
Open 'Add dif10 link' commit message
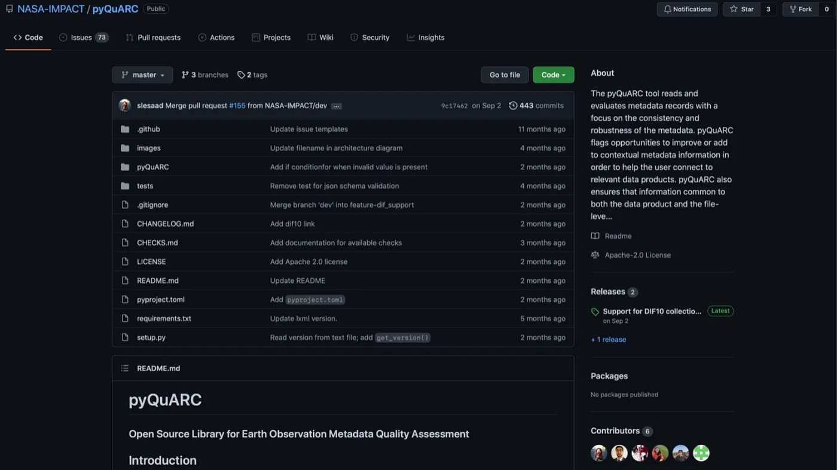[292, 224]
